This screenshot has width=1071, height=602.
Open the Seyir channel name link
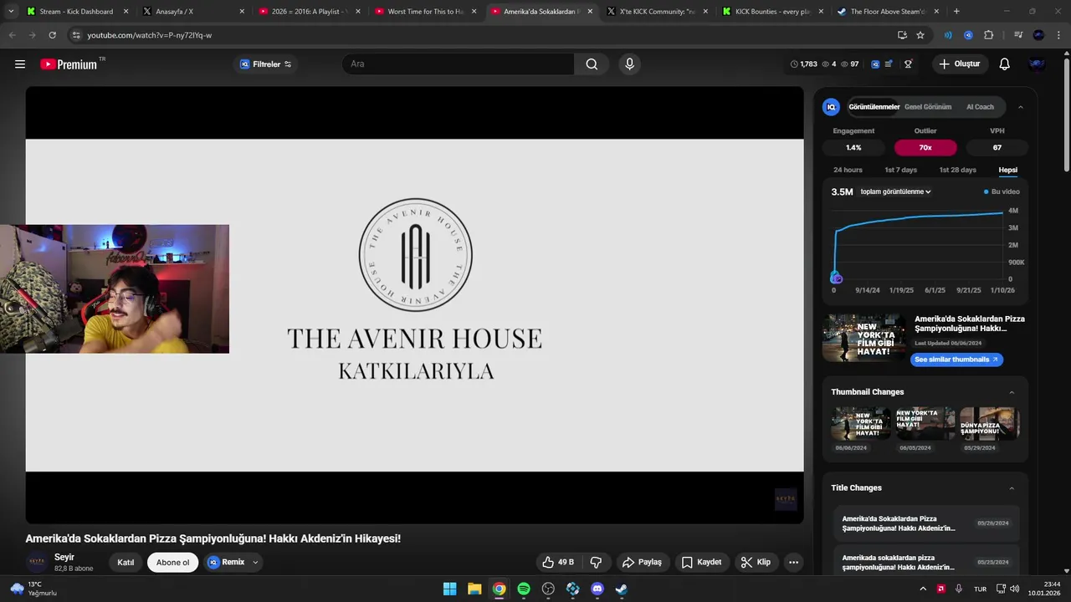[64, 557]
